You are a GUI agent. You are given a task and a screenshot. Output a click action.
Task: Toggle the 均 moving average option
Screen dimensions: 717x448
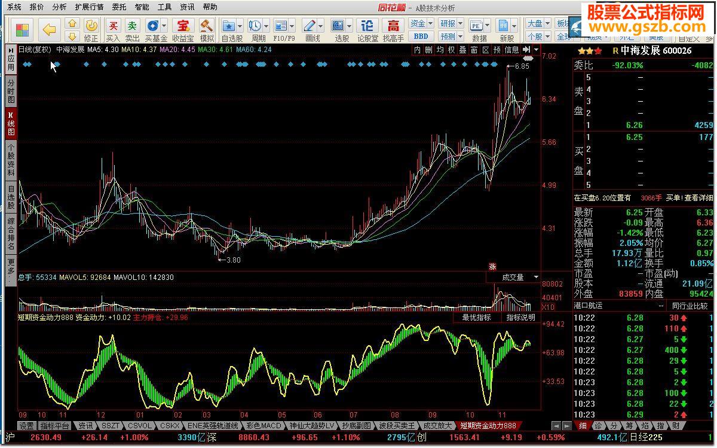[x=440, y=50]
